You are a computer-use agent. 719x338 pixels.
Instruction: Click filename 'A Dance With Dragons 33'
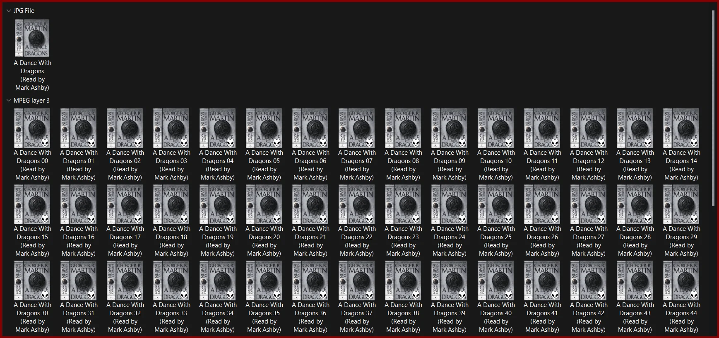coord(171,317)
